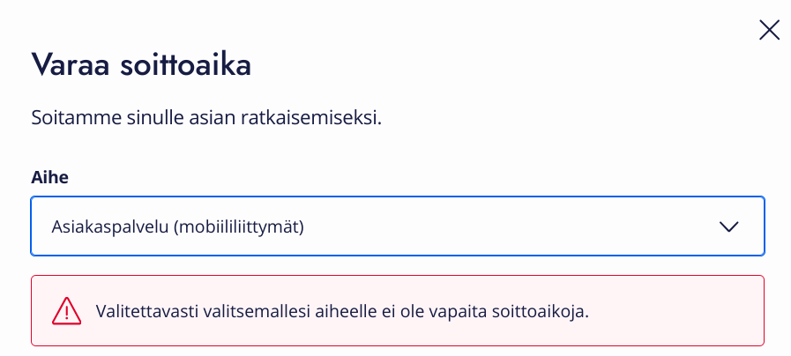Click the 'Valitettavasti valitsemallesi aiheelle' error message

point(341,311)
